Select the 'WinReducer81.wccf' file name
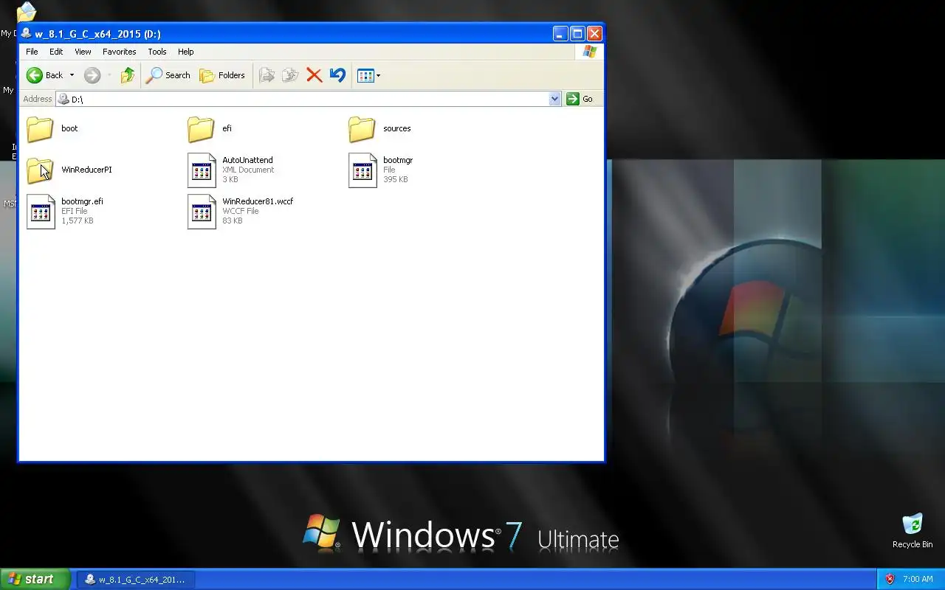Viewport: 945px width, 590px height. click(258, 201)
